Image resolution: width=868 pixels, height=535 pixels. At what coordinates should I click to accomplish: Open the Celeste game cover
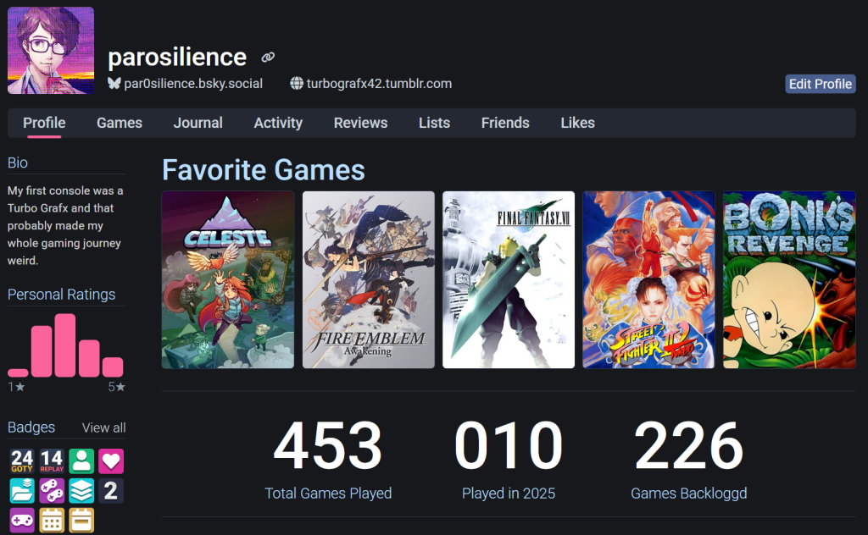228,279
